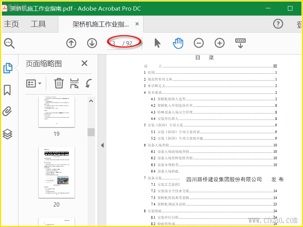This screenshot has height=227, width=303.
Task: Click contents entry 4.1 架桥机的准入选型
Action: point(214,99)
